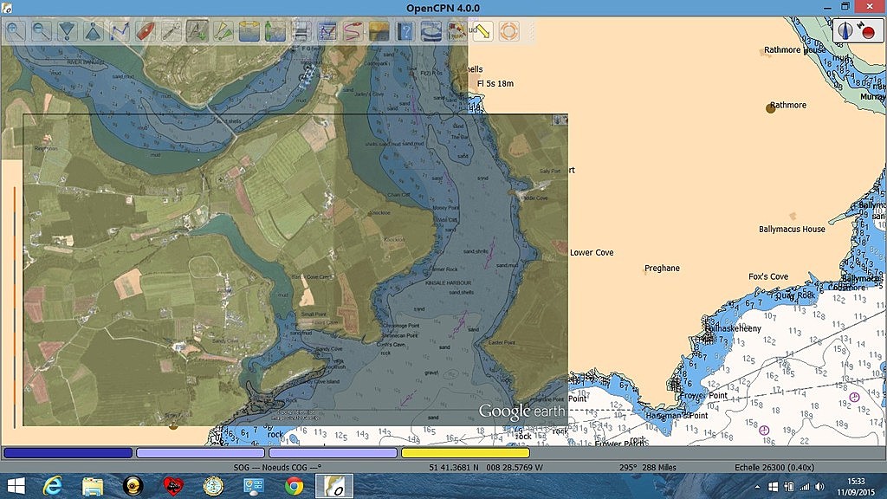The width and height of the screenshot is (887, 499).
Task: Toggle track recording with the red curve icon
Action: coord(353,31)
